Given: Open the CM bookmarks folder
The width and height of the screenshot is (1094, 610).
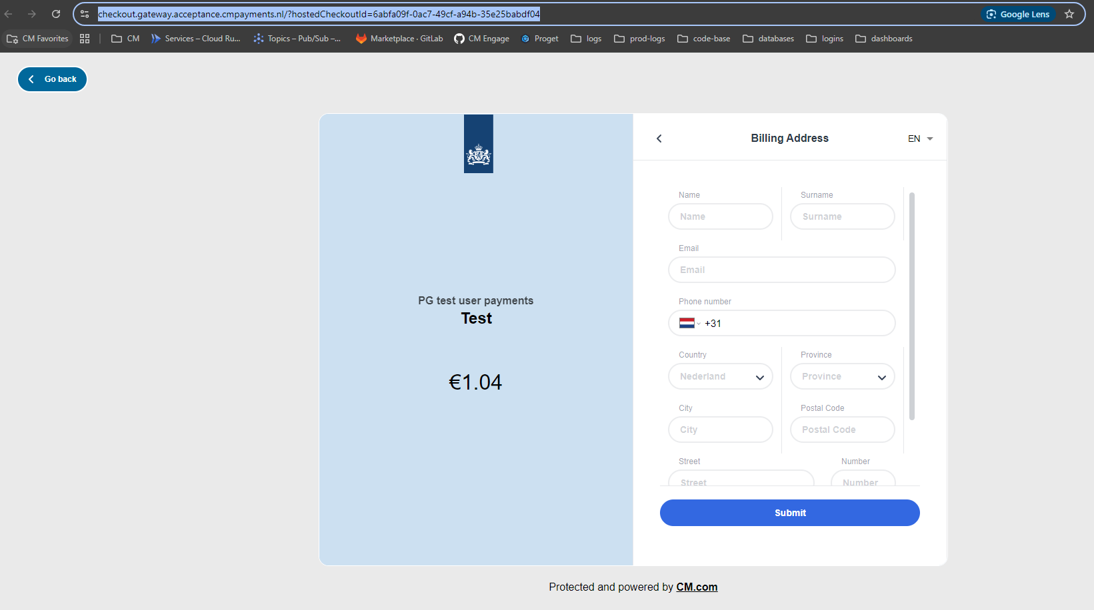Looking at the screenshot, I should [125, 39].
